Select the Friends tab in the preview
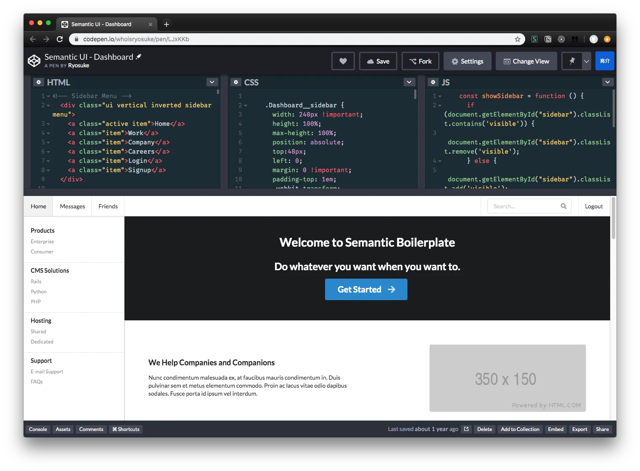Viewport: 640px width, 471px height. point(108,206)
